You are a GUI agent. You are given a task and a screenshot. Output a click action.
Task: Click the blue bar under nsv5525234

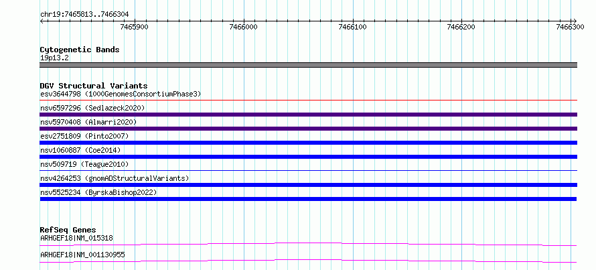point(308,199)
